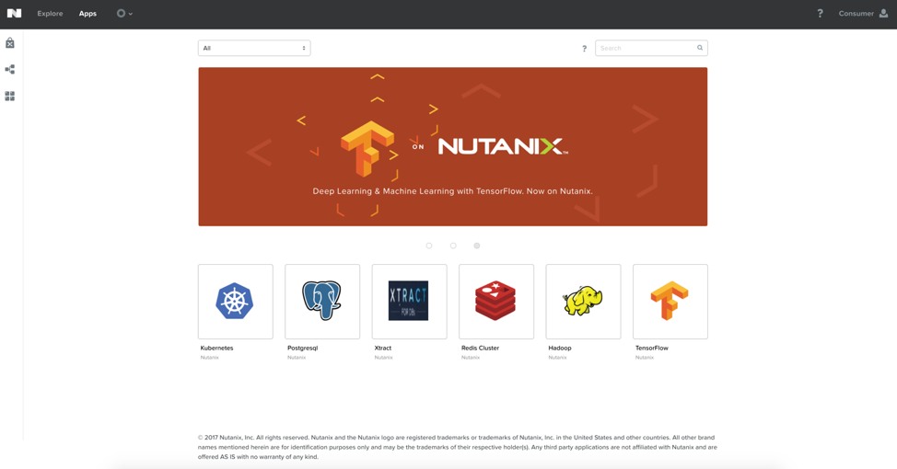Click the Nutanix publisher text under Kubernetes
The height and width of the screenshot is (469, 897).
point(209,358)
